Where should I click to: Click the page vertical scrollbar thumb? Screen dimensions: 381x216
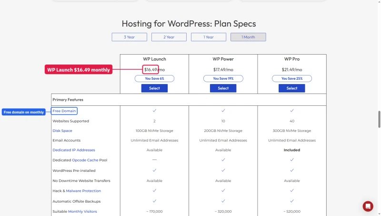click(x=379, y=119)
